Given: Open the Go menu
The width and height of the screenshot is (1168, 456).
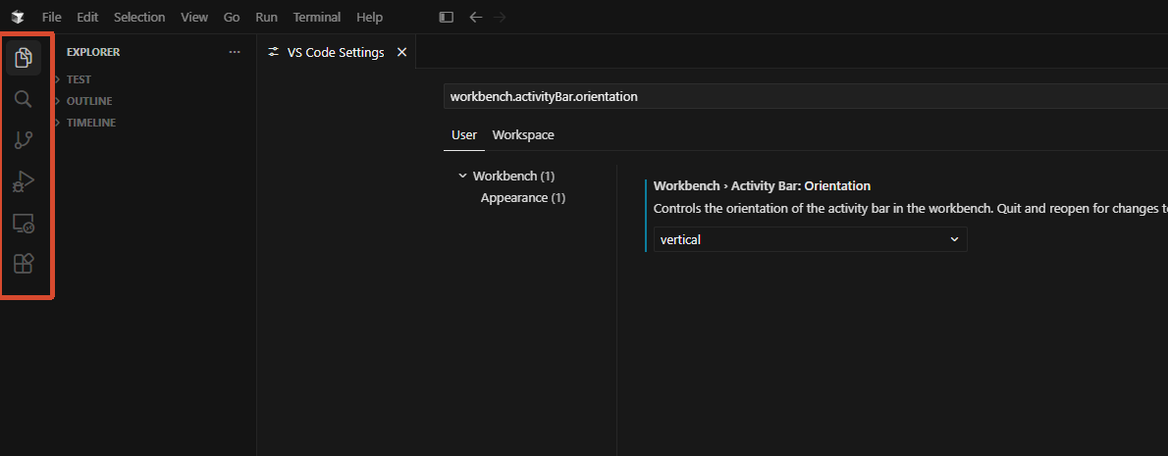Looking at the screenshot, I should [232, 17].
